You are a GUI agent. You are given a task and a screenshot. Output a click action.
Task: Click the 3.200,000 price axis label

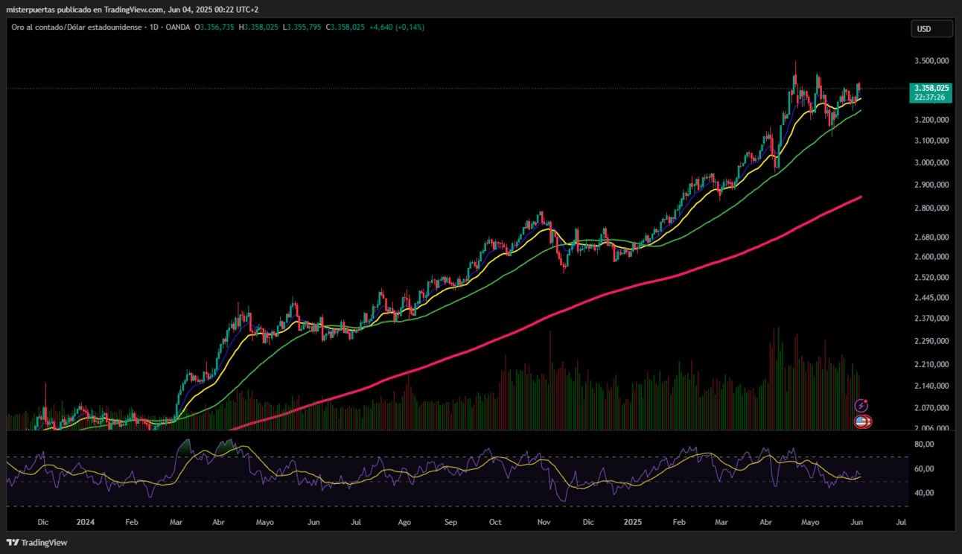click(931, 119)
